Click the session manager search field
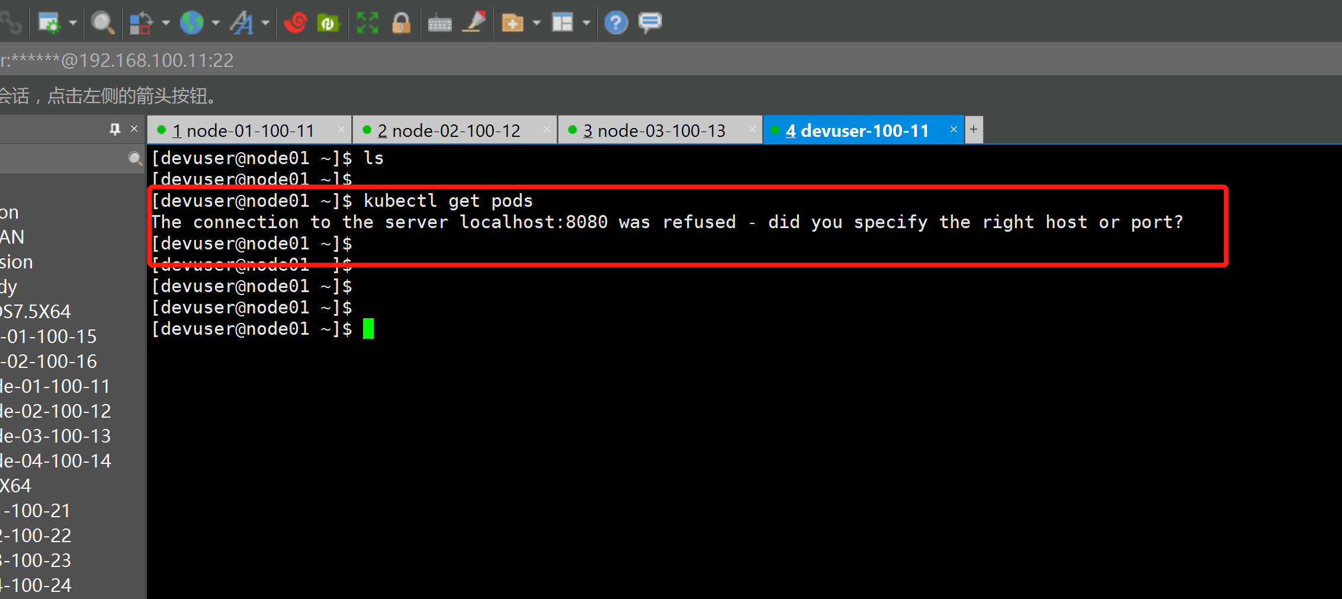Viewport: 1342px width, 599px height. (x=63, y=158)
